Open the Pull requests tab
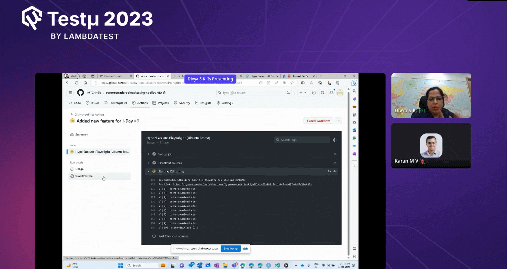507x269 pixels. pos(116,103)
